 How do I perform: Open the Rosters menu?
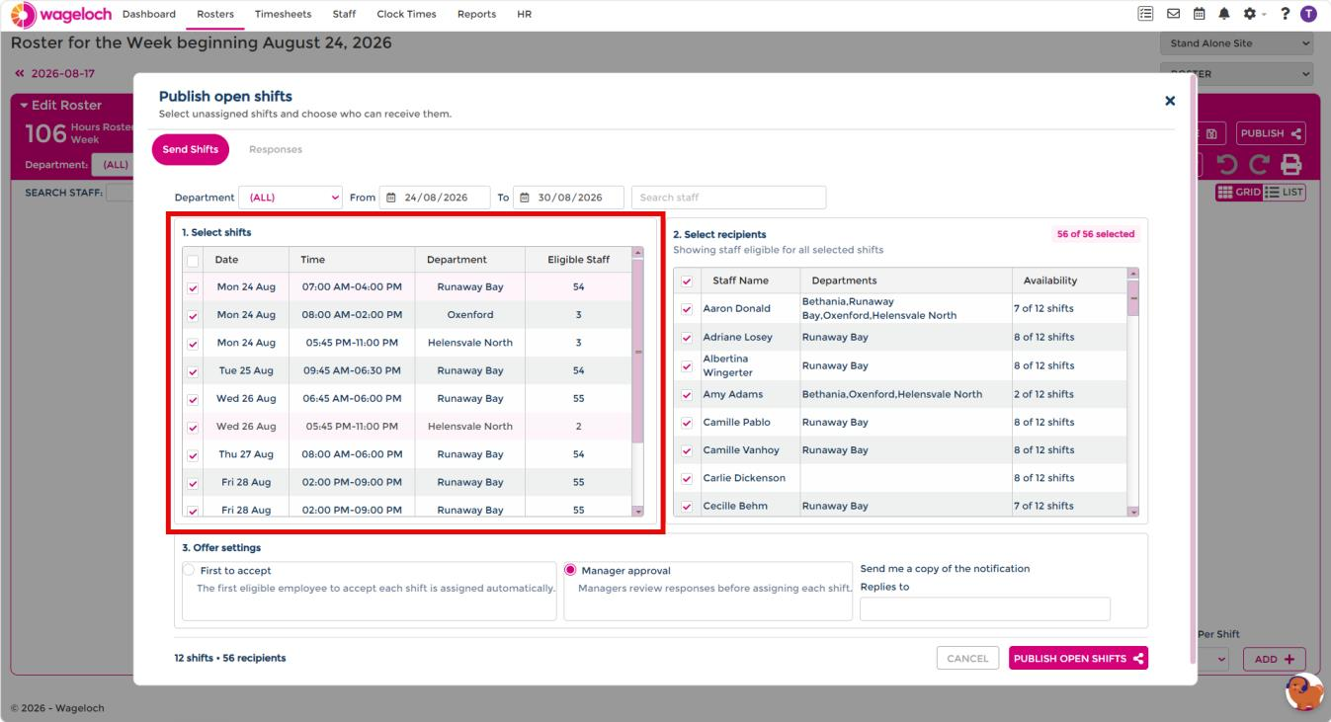(x=215, y=14)
